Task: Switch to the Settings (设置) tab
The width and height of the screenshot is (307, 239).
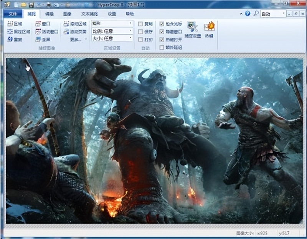Action: click(112, 14)
